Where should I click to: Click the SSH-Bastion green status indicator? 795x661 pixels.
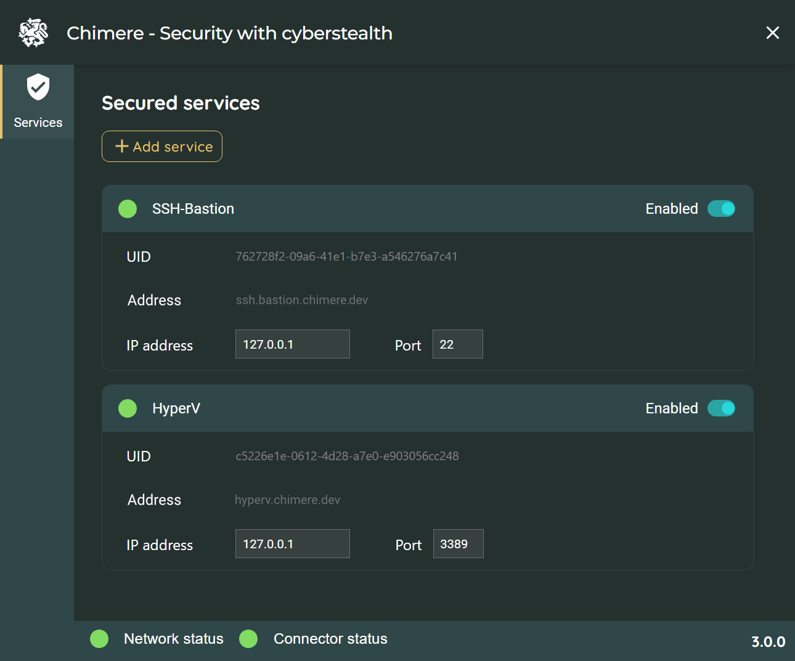tap(128, 209)
